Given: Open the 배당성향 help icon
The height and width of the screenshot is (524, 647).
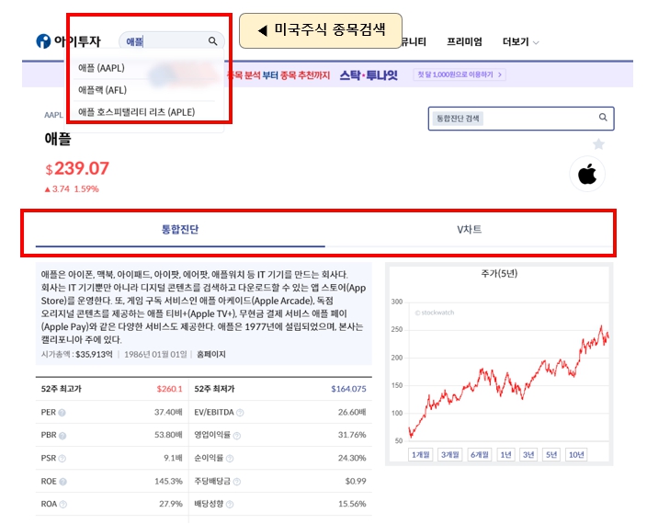Looking at the screenshot, I should (x=230, y=504).
